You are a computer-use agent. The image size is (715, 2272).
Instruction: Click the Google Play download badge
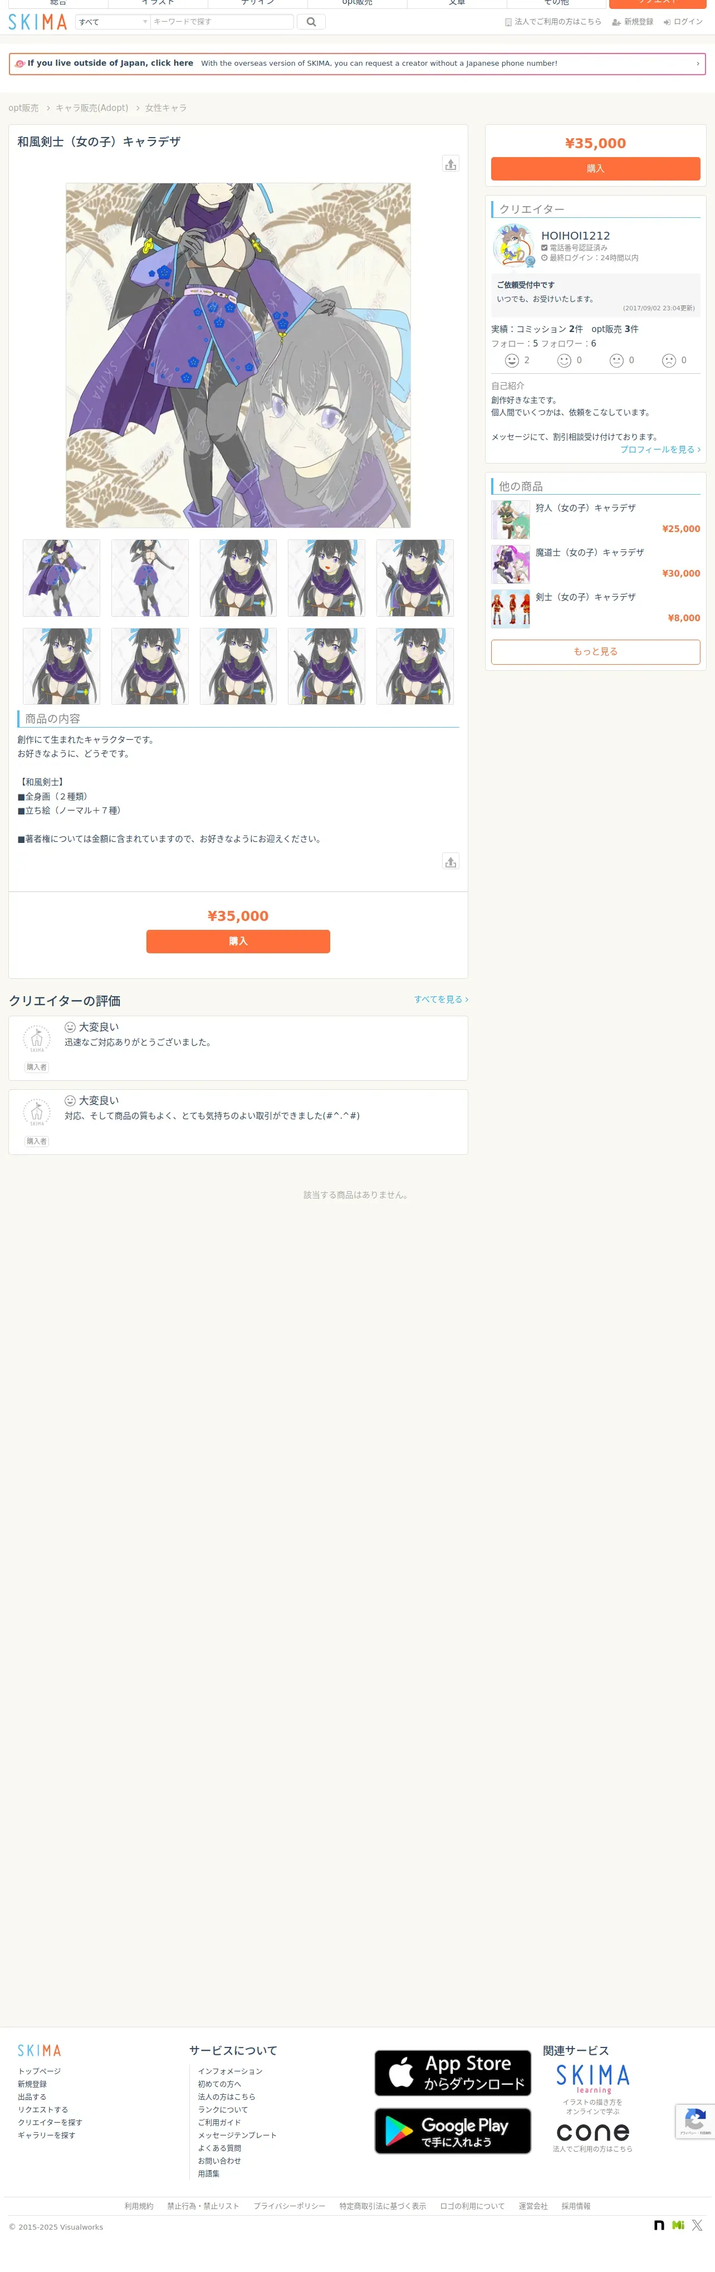(x=452, y=2131)
